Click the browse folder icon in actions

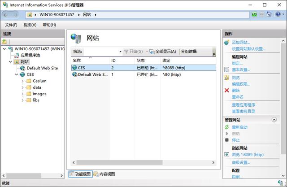coord(226,78)
